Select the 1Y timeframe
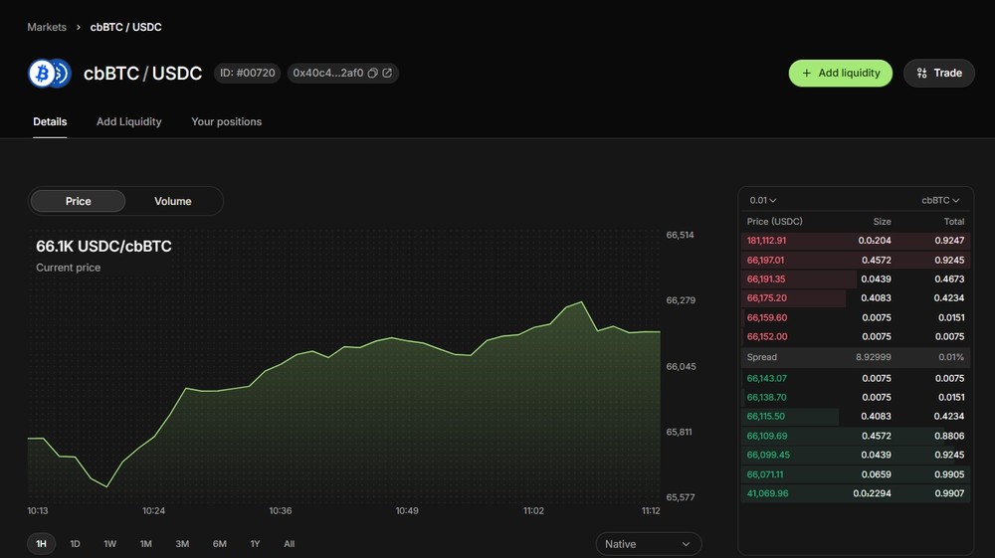Viewport: 995px width, 558px height. [x=255, y=543]
